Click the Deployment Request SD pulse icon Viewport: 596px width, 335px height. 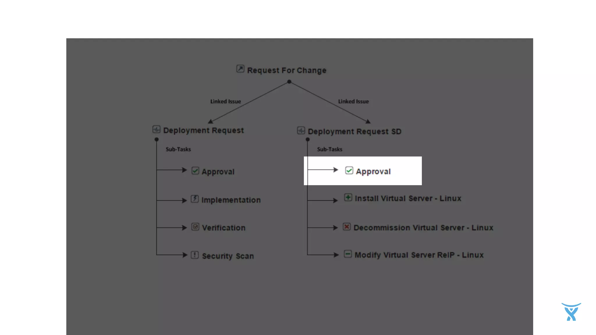tap(301, 130)
